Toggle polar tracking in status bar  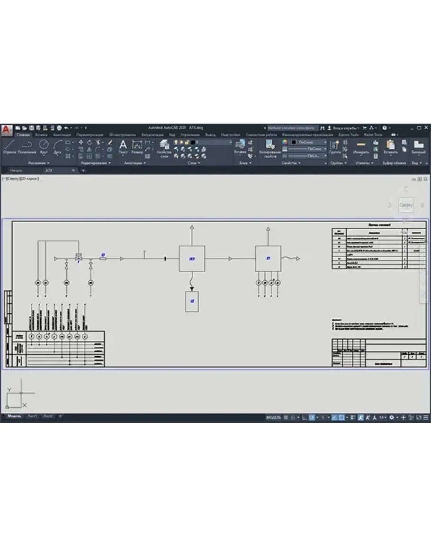pyautogui.click(x=312, y=417)
